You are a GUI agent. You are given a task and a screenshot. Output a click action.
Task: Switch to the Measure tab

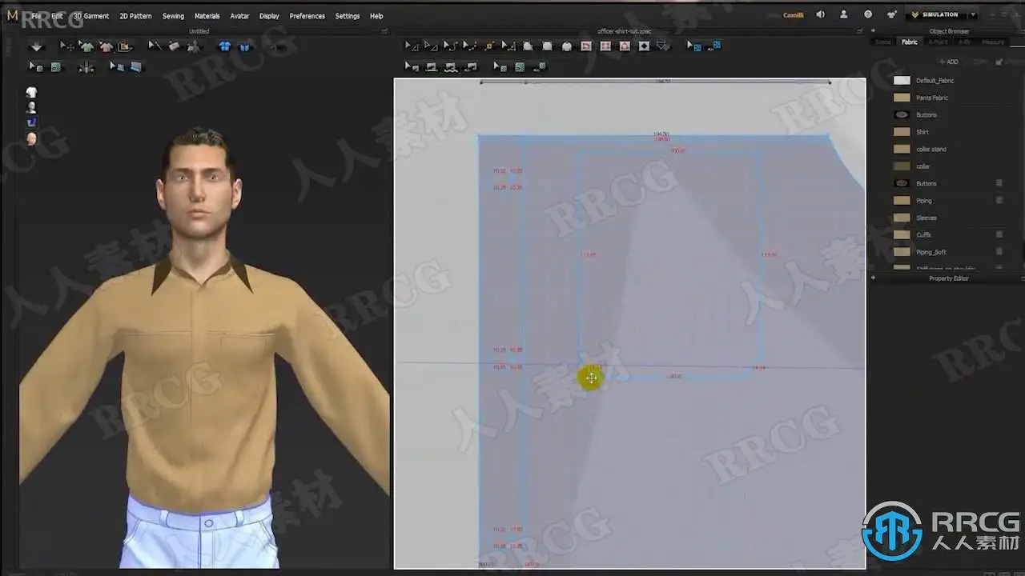tap(993, 42)
